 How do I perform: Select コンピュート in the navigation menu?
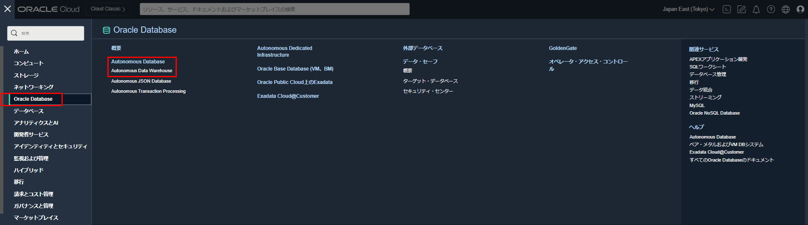point(29,63)
